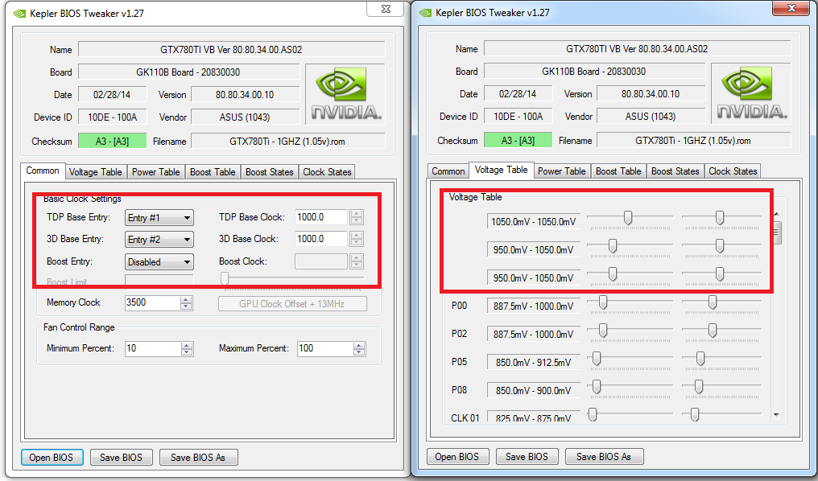The height and width of the screenshot is (481, 818).
Task: Switch to Boost States tab in left window
Action: pyautogui.click(x=270, y=172)
